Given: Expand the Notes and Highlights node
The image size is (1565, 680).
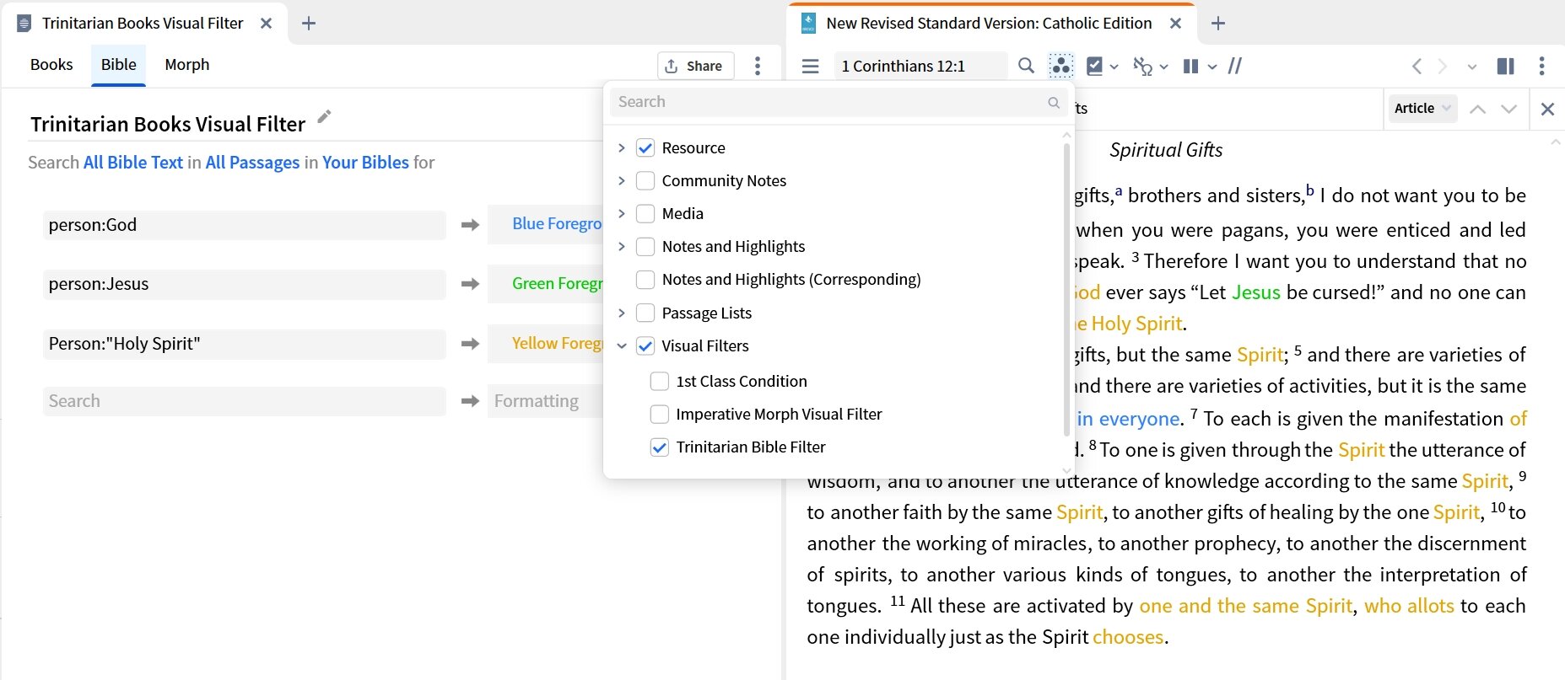Looking at the screenshot, I should coord(622,247).
